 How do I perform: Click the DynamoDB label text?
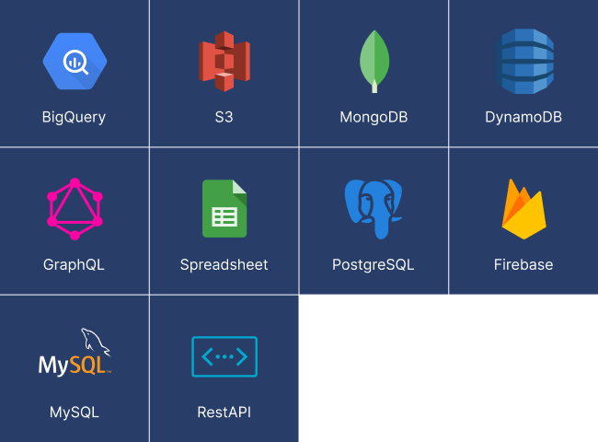click(523, 117)
